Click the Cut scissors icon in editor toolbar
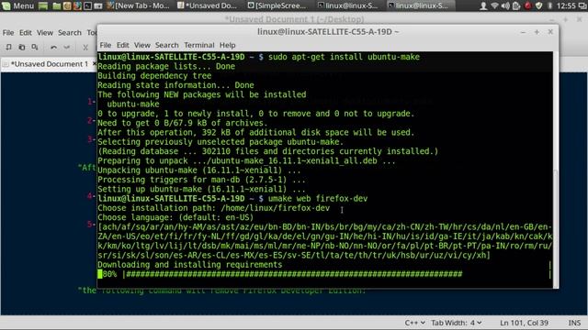Screen dimensions: 588x330 point(85,47)
